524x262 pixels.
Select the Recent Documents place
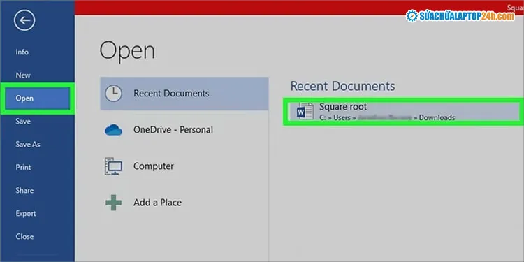click(184, 94)
